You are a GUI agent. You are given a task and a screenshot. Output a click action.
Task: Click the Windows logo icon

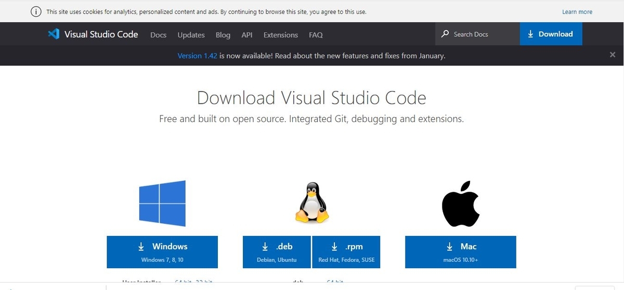click(x=162, y=203)
